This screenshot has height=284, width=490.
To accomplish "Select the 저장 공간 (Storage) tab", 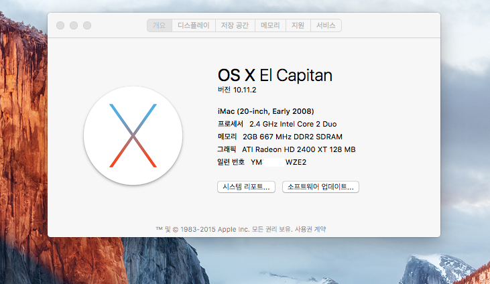I will point(235,25).
